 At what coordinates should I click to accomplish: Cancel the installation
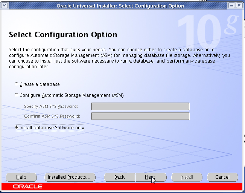pos(222,177)
